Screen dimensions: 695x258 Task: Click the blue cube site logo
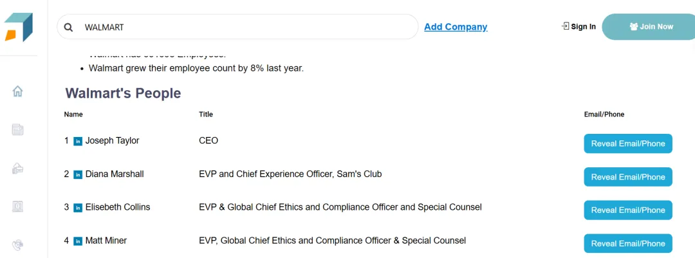[x=18, y=27]
